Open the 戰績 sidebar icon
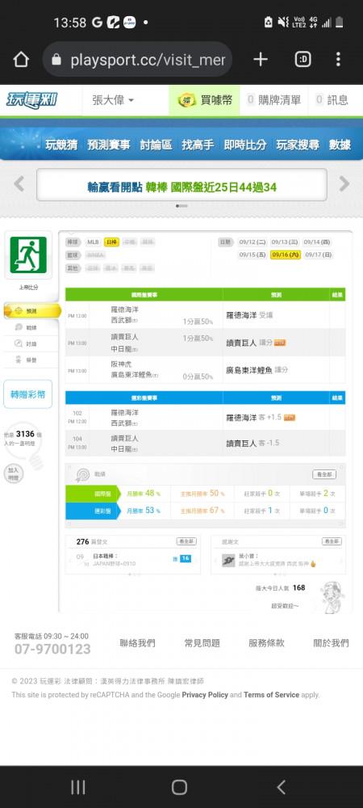 [x=19, y=327]
